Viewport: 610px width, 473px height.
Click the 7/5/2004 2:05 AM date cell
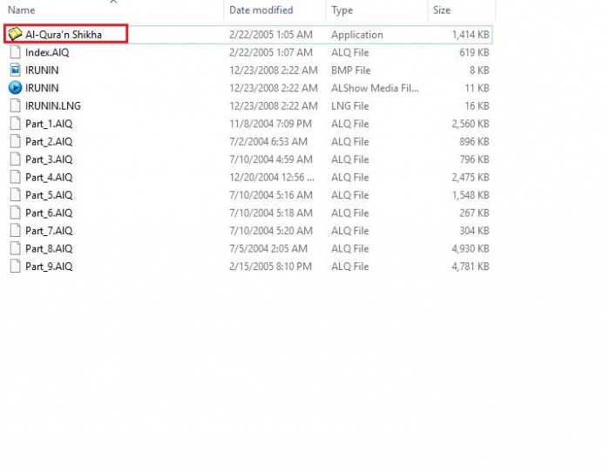tap(268, 249)
